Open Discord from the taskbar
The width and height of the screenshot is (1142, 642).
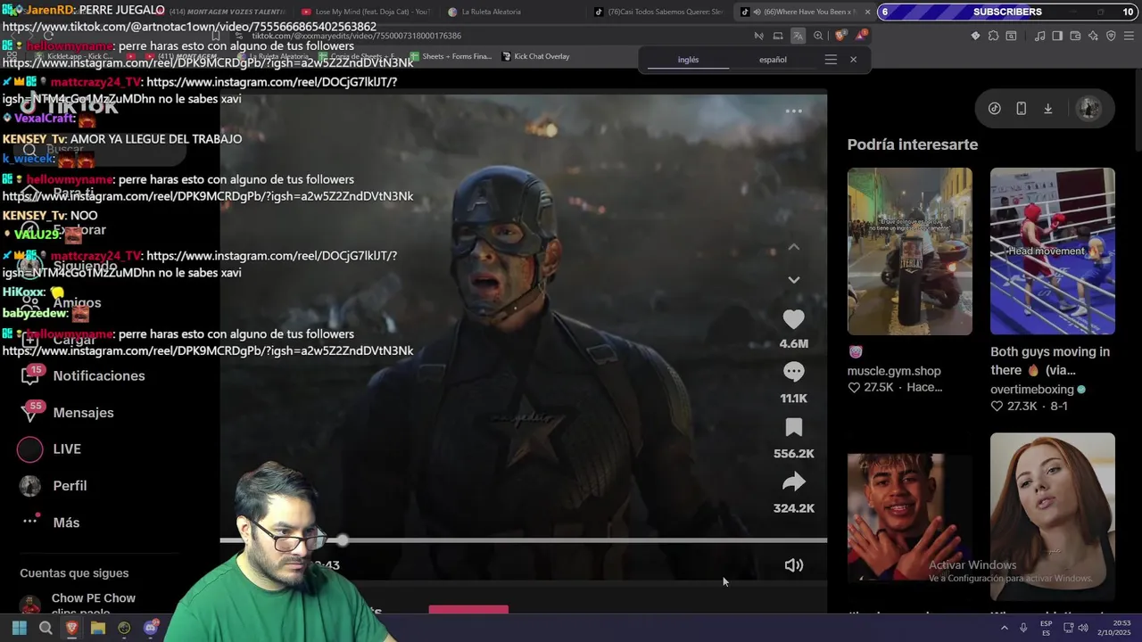[x=151, y=628]
